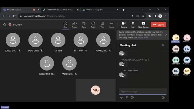Open the Chrome three-dot menu

tap(166, 16)
